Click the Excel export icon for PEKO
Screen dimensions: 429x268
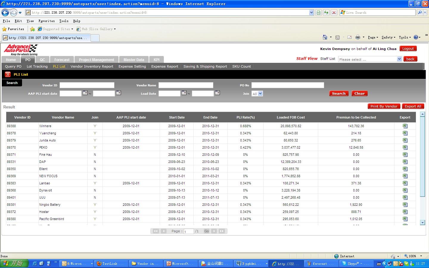coord(405,147)
